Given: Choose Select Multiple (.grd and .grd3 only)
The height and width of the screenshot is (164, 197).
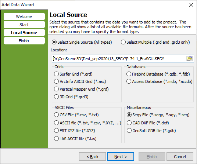Looking at the screenshot, I should pos(155,42).
